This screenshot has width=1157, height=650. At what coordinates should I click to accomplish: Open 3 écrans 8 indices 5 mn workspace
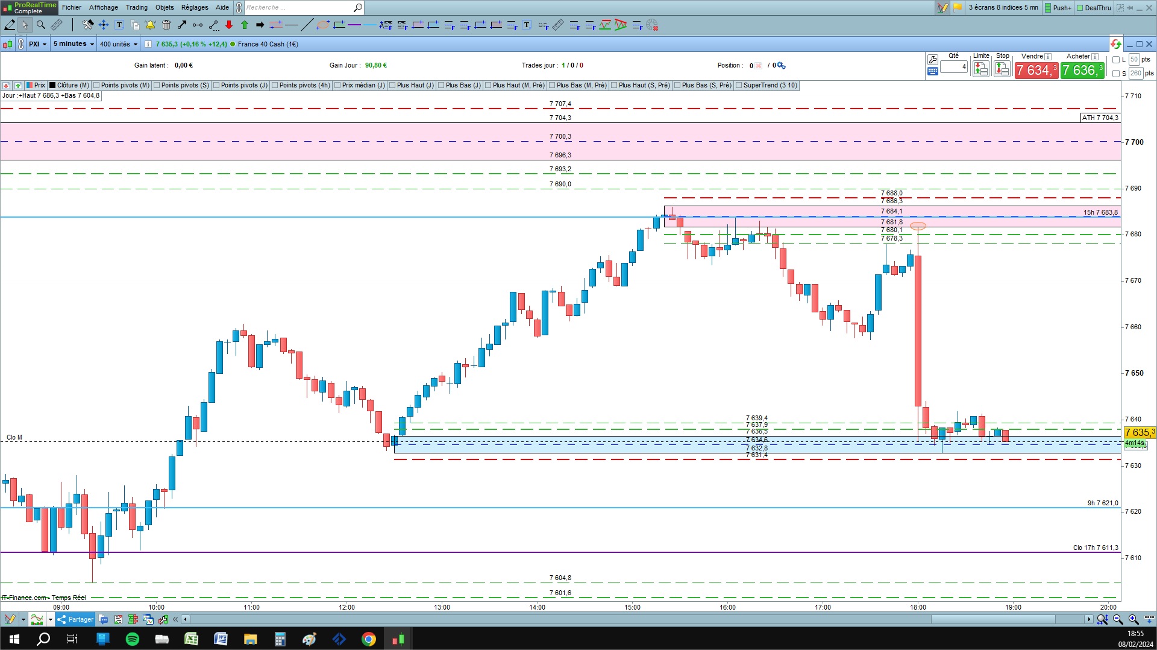1003,8
